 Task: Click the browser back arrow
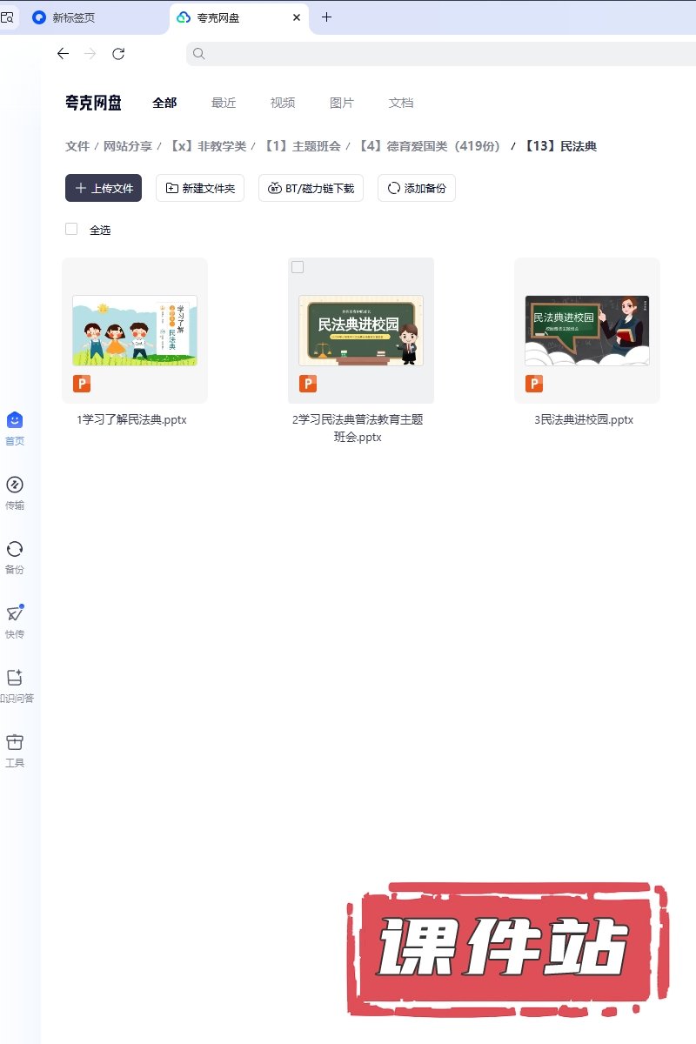tap(63, 54)
